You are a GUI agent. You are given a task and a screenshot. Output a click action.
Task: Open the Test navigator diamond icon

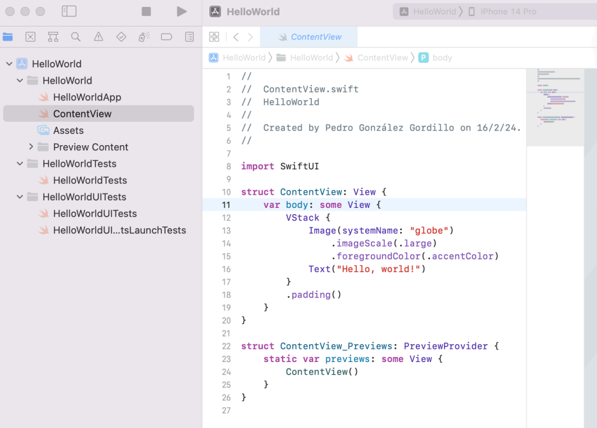[x=121, y=37]
